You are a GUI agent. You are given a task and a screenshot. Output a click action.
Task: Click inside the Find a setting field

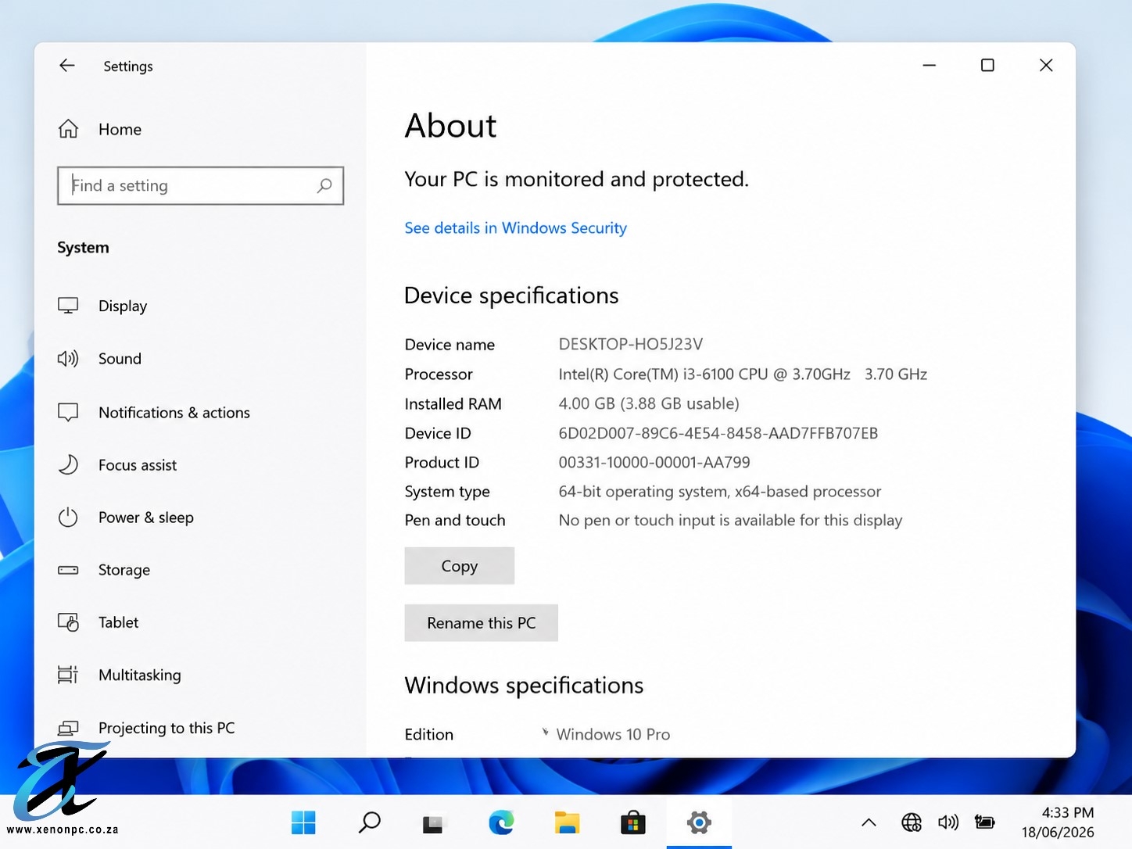point(200,185)
